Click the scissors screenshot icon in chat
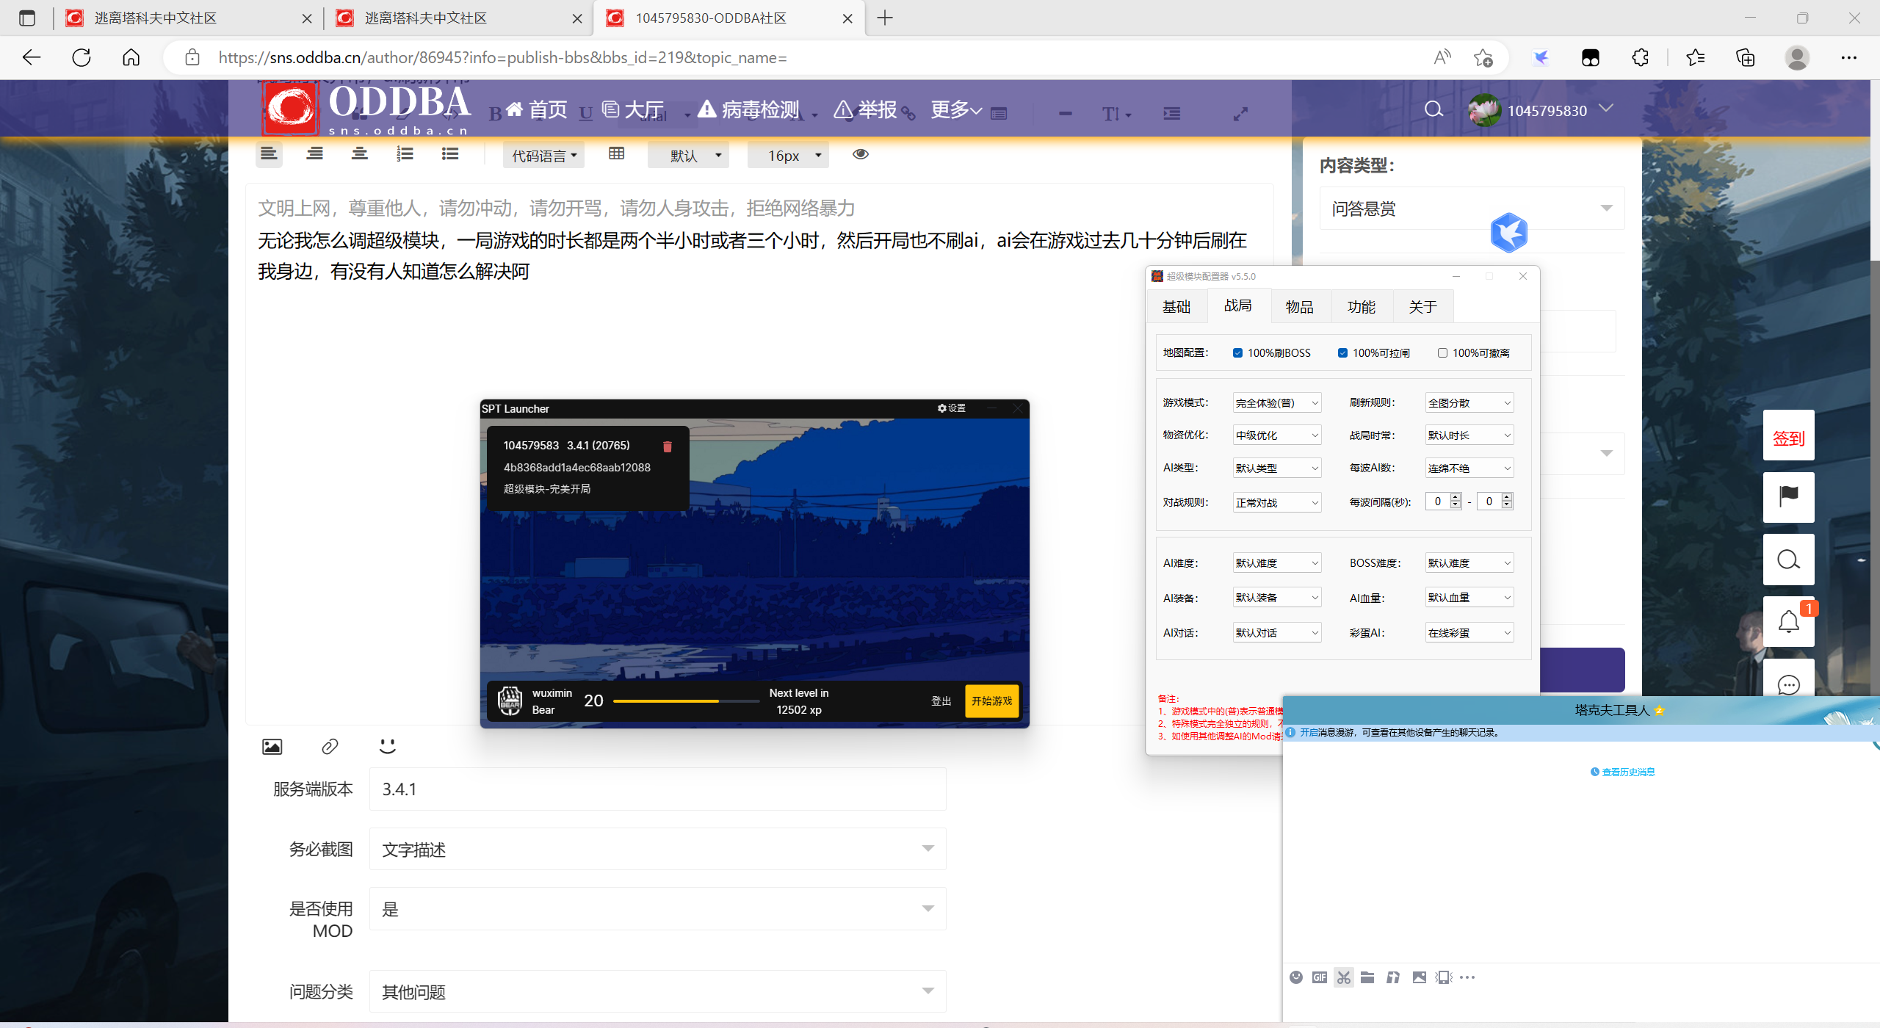Viewport: 1880px width, 1028px height. (x=1343, y=977)
